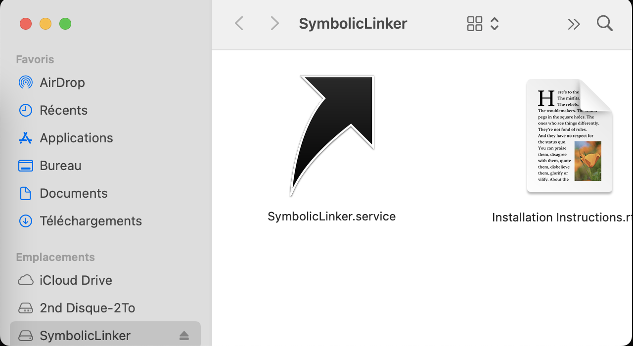Viewport: 633px width, 346px height.
Task: Show more toolbar items chevron
Action: point(574,24)
